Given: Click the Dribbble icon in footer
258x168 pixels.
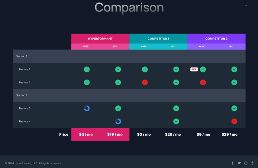Looking at the screenshot, I should (252, 163).
